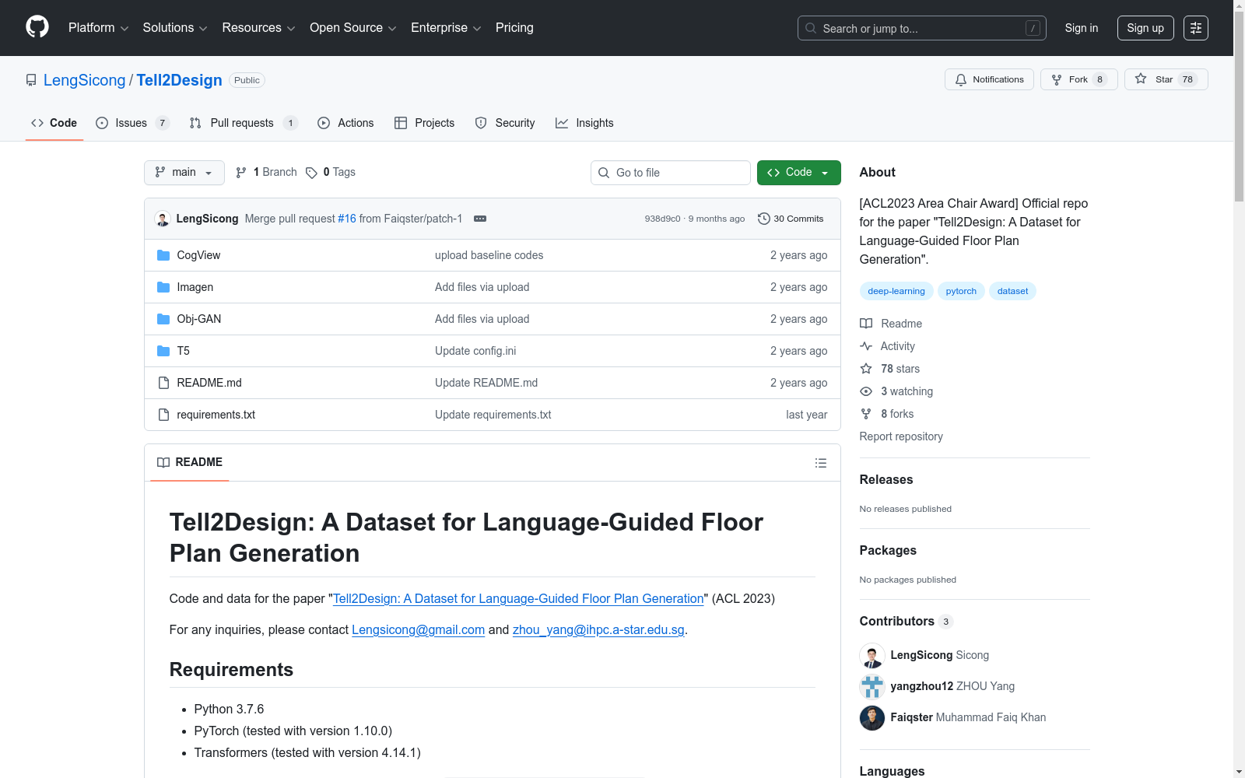The height and width of the screenshot is (778, 1245).
Task: Click the zhou_yang@ihpc.a-star.edu.sg email link
Action: pyautogui.click(x=598, y=630)
